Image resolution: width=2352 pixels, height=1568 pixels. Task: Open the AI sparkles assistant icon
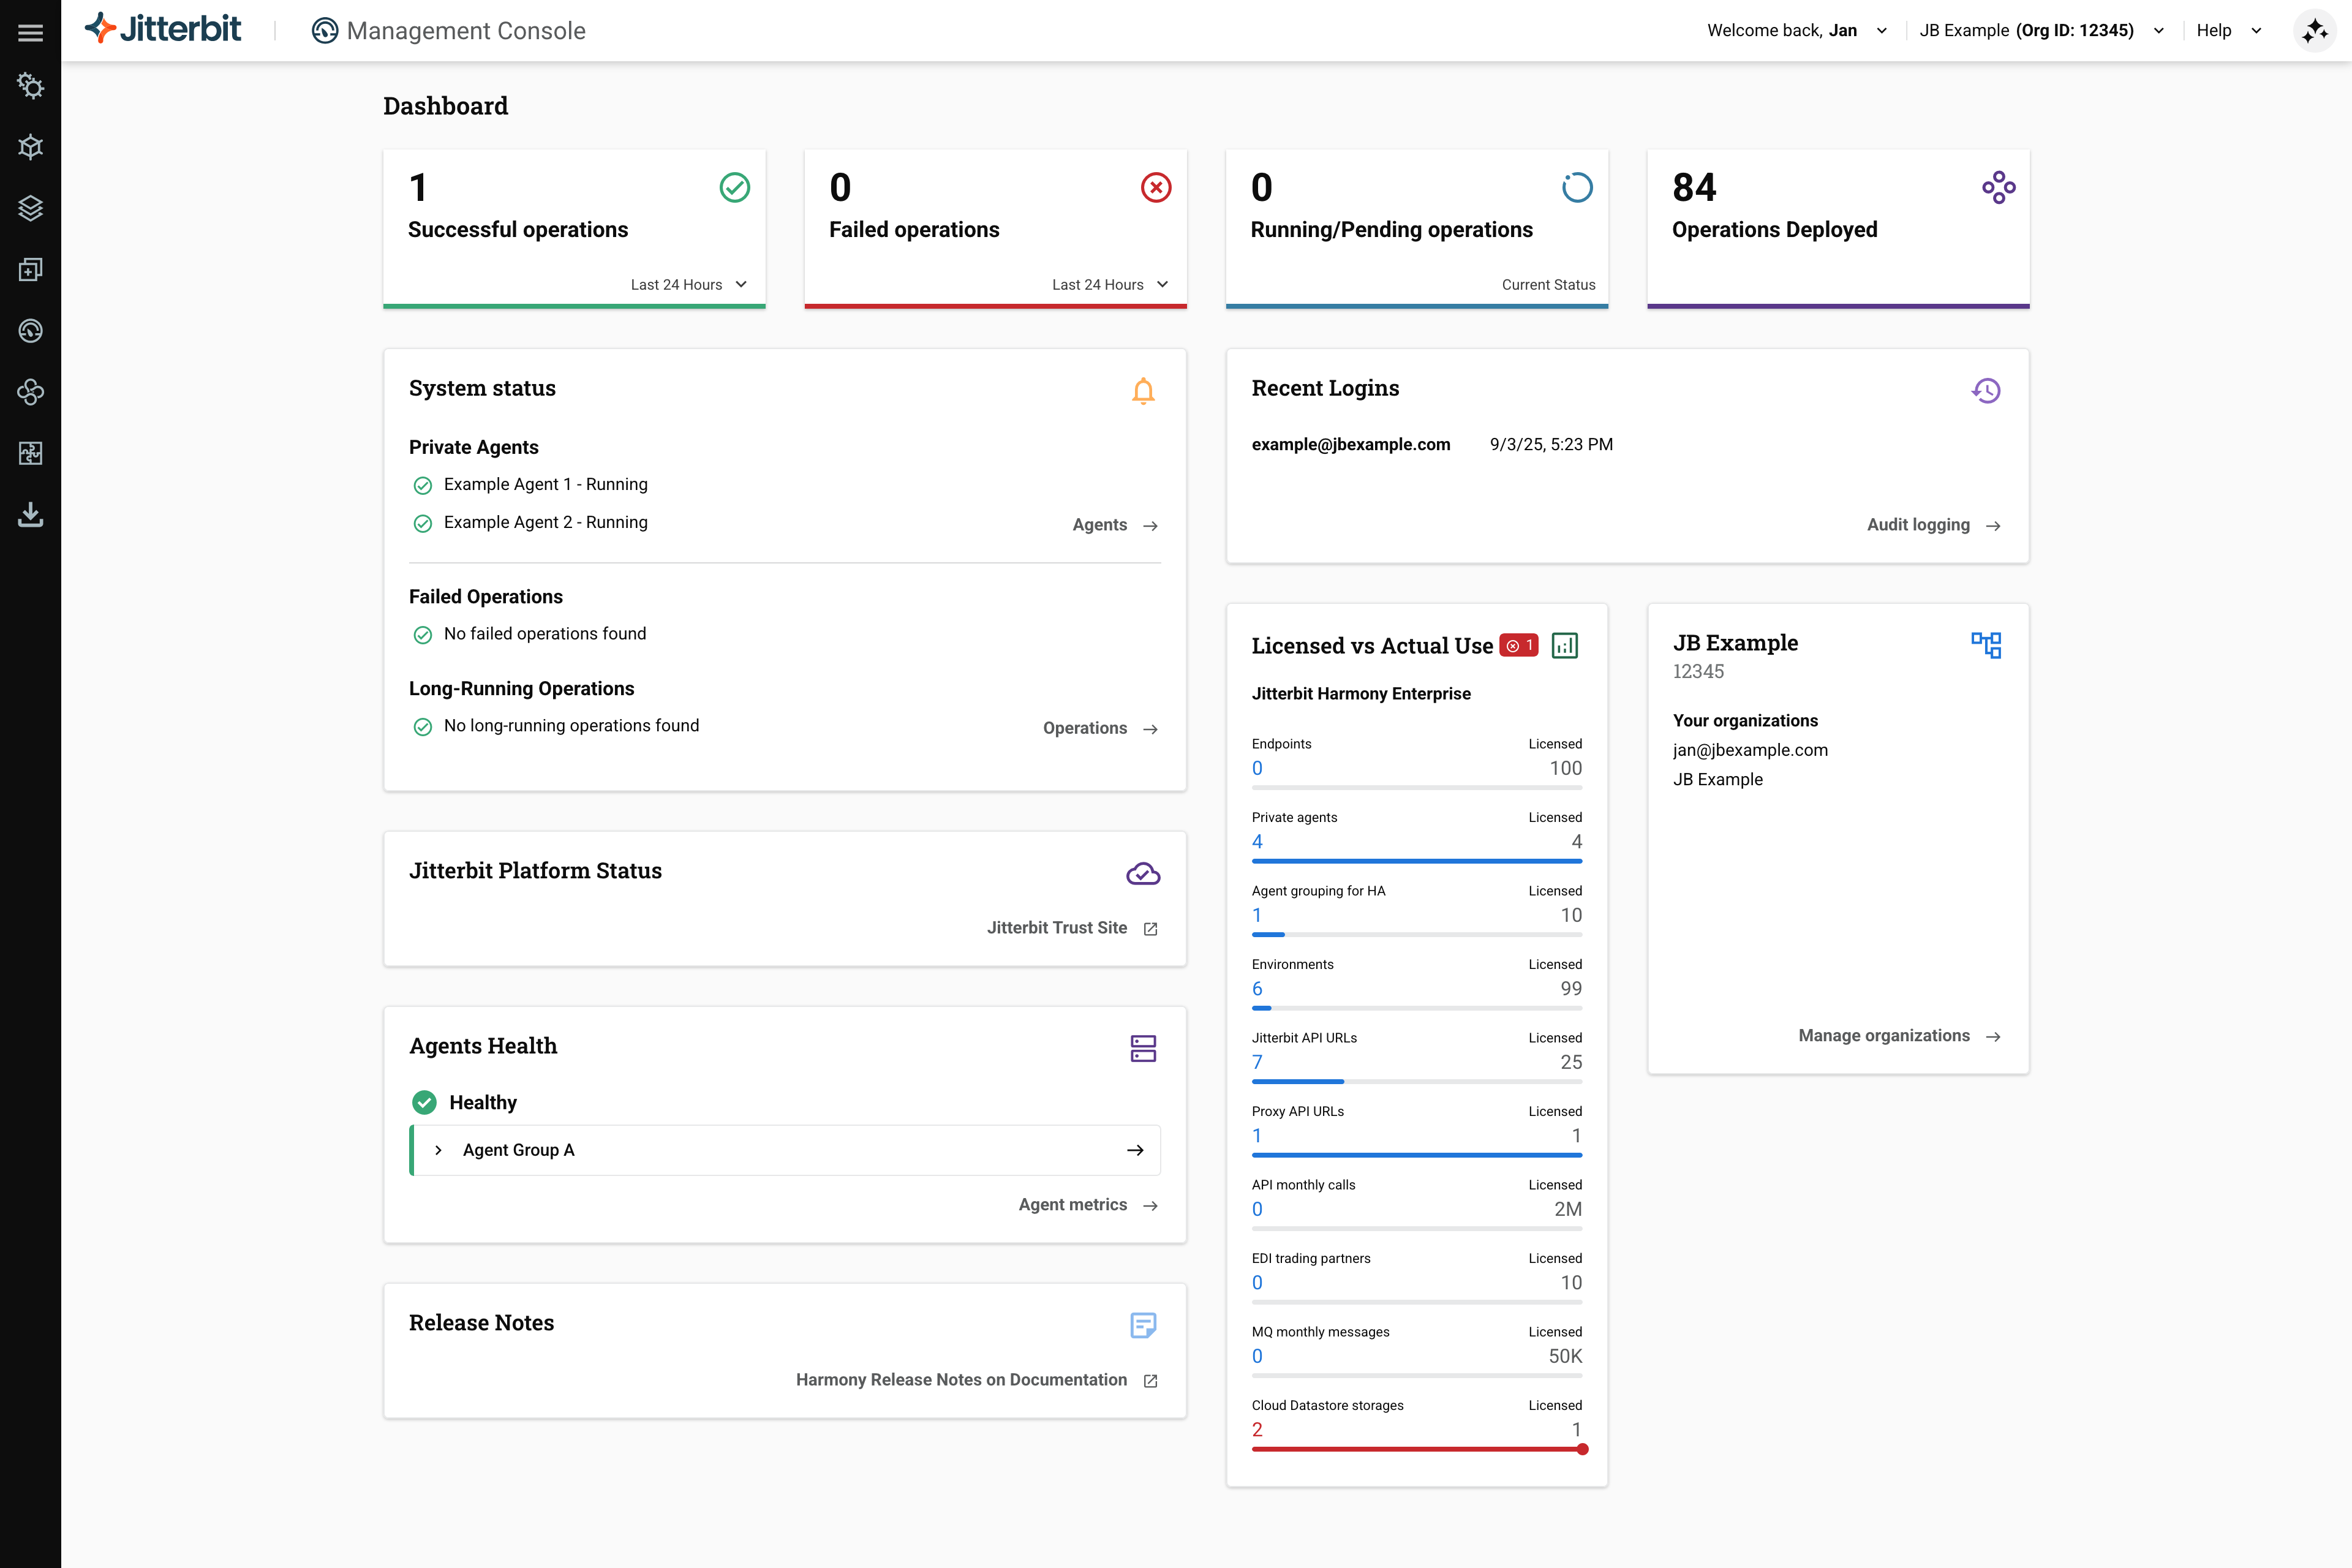coord(2315,30)
